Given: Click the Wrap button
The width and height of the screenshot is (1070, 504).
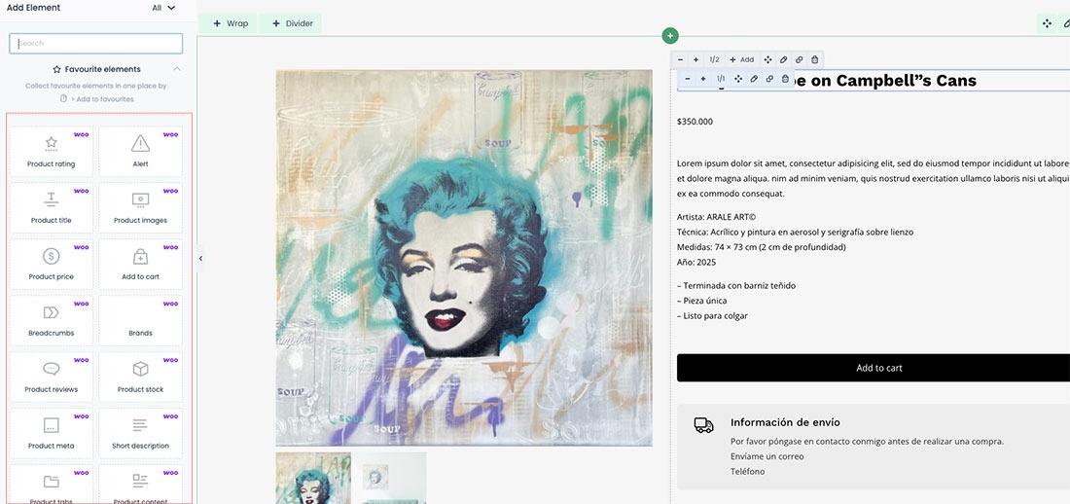Looking at the screenshot, I should click(x=230, y=23).
